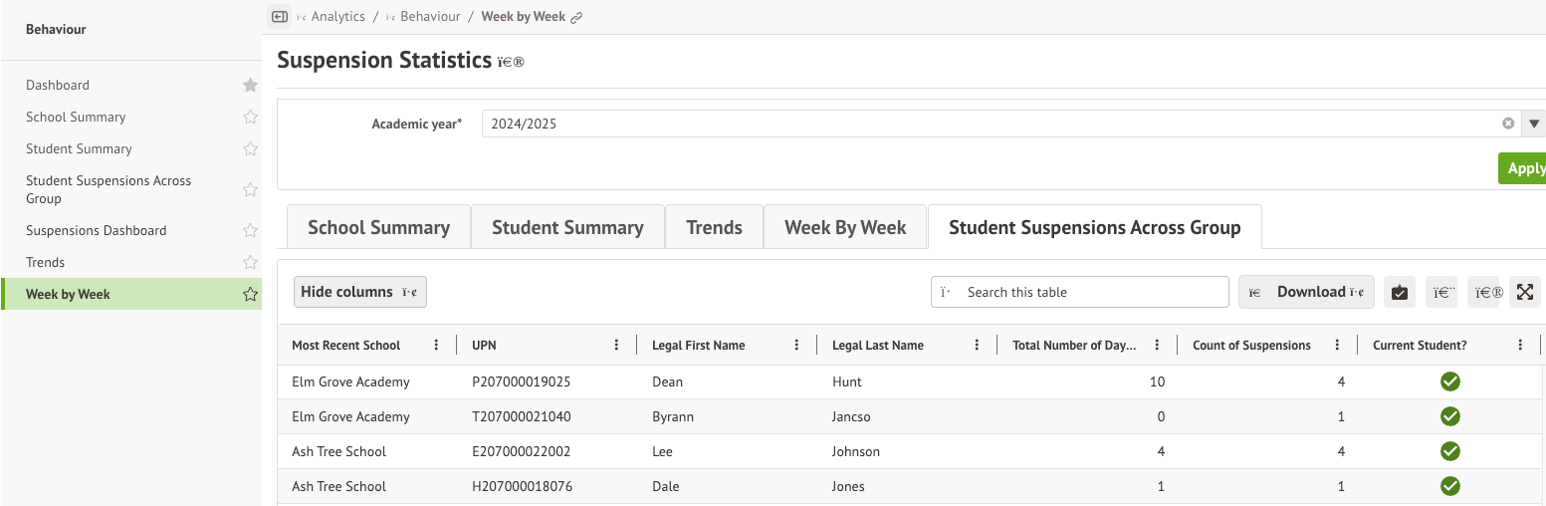Click the clipboard check icon in table toolbar

pos(1400,292)
